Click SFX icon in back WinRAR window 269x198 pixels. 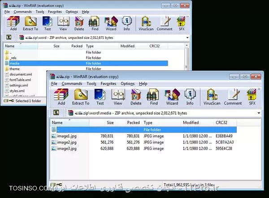point(181,23)
